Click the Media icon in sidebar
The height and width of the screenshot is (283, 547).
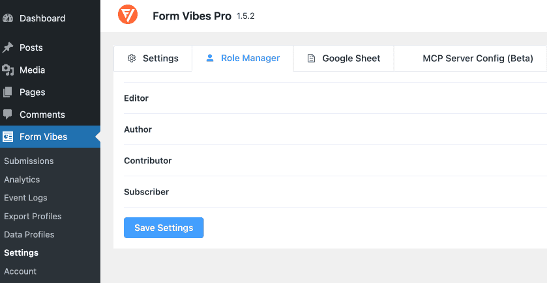click(8, 70)
